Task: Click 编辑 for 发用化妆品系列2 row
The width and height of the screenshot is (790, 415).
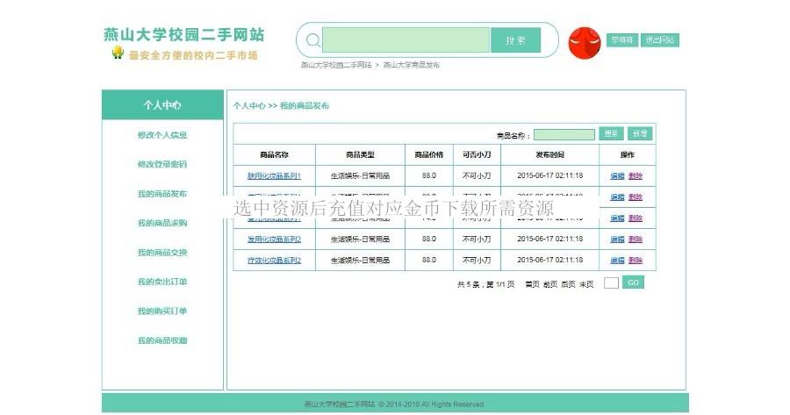Action: point(617,240)
